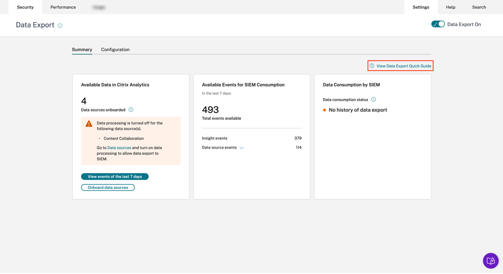Click the orange warning triangle icon
Image resolution: width=503 pixels, height=274 pixels.
tap(89, 124)
